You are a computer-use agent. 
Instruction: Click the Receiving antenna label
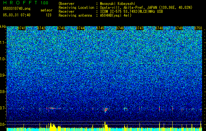point(75,15)
